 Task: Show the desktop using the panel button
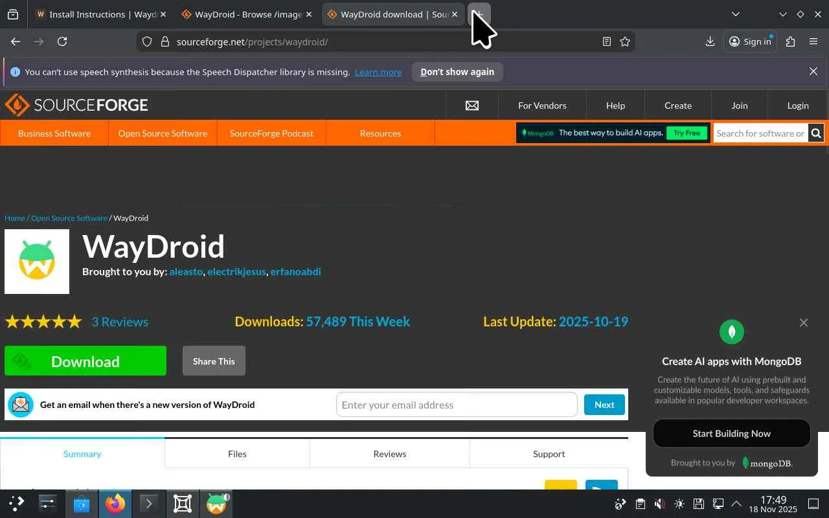tap(813, 504)
